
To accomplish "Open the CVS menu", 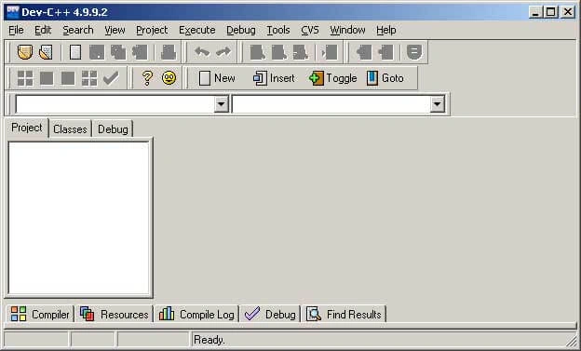I will [310, 30].
